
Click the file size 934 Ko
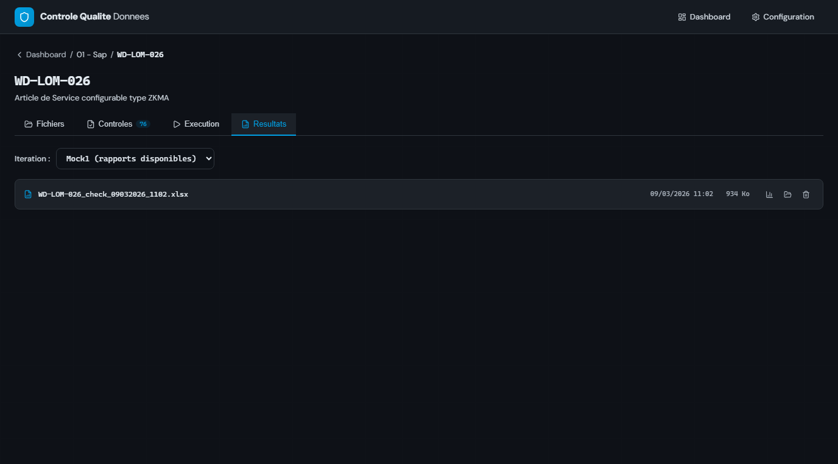[x=738, y=194]
